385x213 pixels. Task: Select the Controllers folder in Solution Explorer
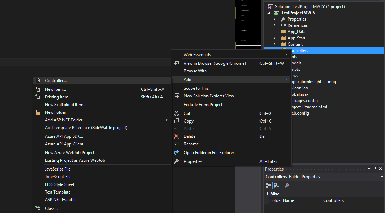(338, 50)
